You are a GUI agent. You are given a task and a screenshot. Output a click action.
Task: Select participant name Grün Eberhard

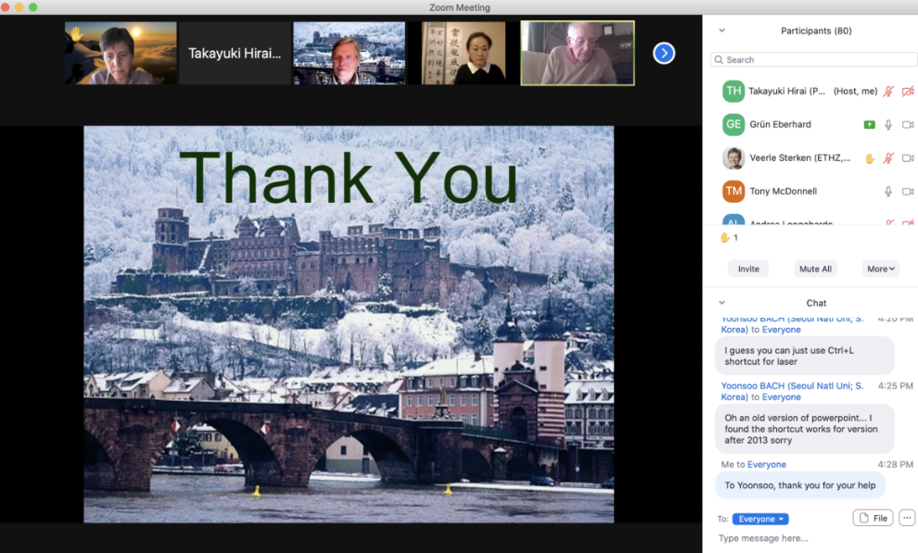[781, 124]
